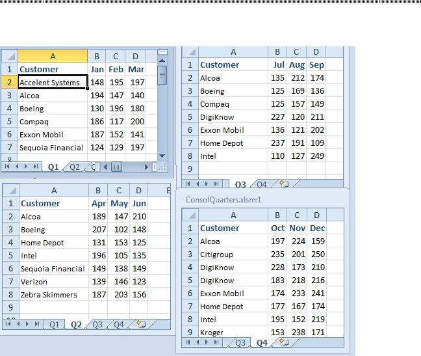Click the ConsolQuarters.xlsm:1 window title
This screenshot has width=421, height=356.
[223, 200]
